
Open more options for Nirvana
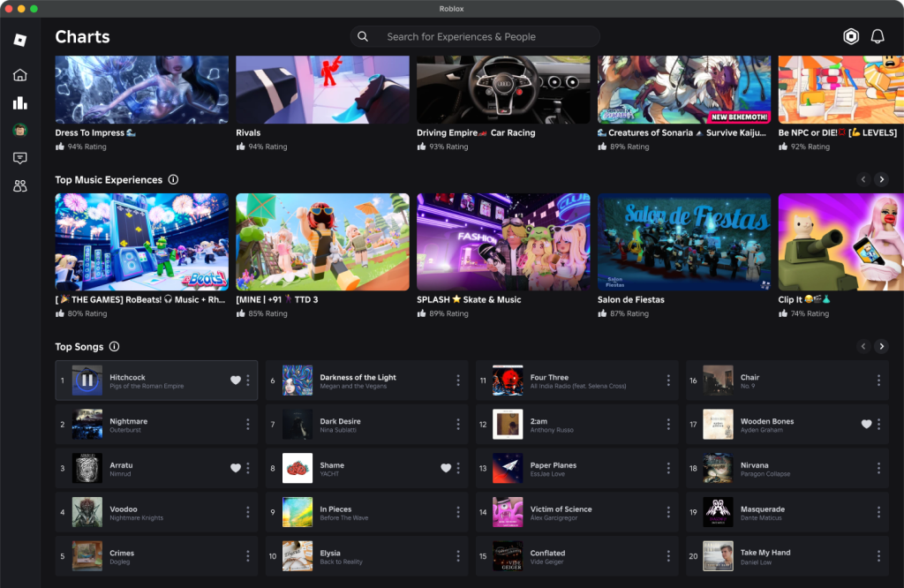[x=878, y=468]
